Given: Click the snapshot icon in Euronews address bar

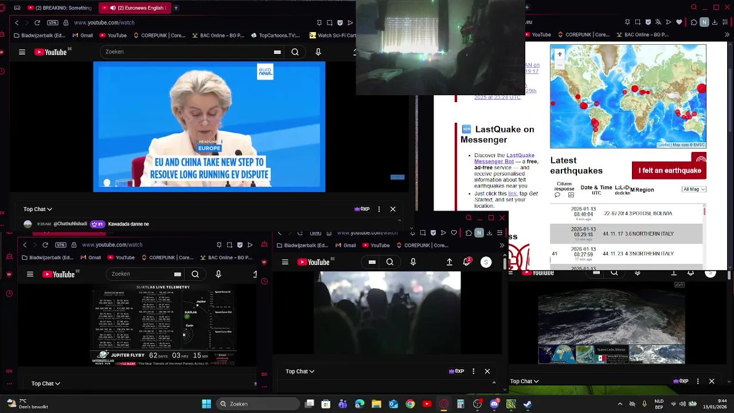Looking at the screenshot, I should point(330,22).
